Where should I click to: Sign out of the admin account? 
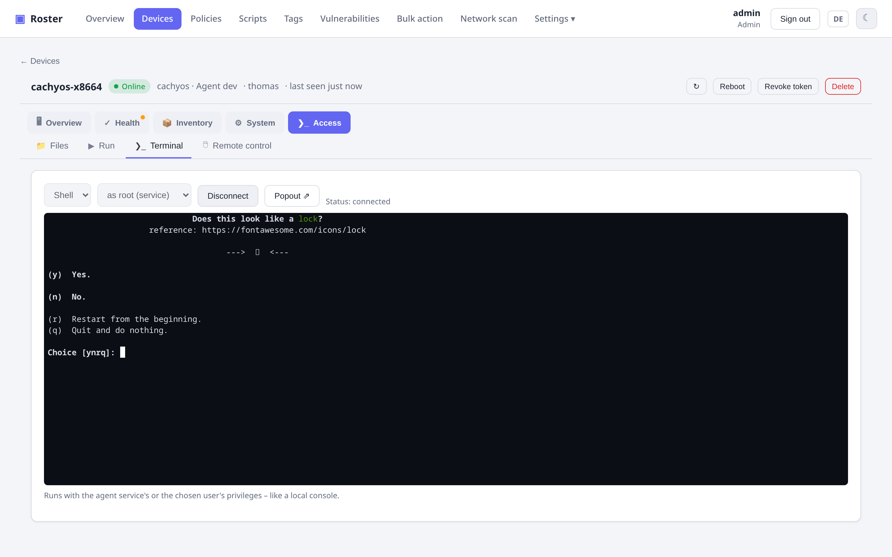pyautogui.click(x=795, y=19)
